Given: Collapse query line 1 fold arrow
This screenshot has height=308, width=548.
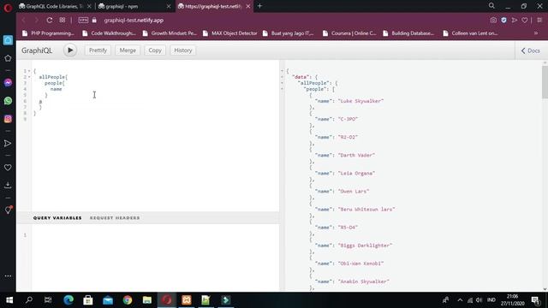Looking at the screenshot, I should pos(29,71).
